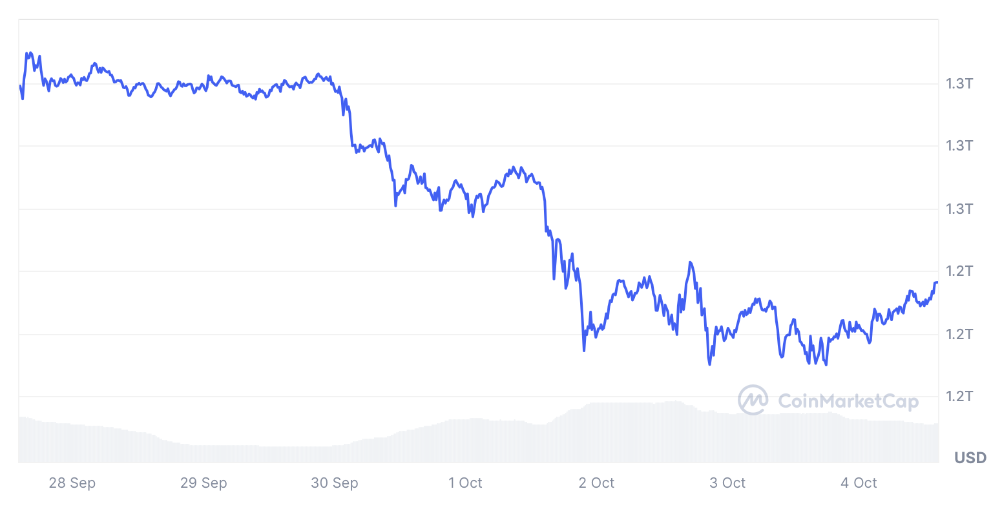Pick the 3 Oct date label
1002x511 pixels.
tap(727, 483)
